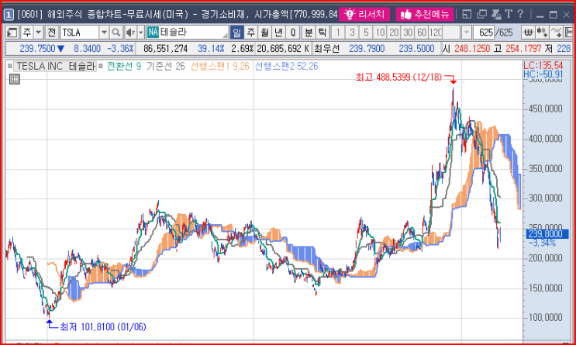Select the 분 minute chart tab
Viewport: 576px width, 345px height.
click(309, 33)
